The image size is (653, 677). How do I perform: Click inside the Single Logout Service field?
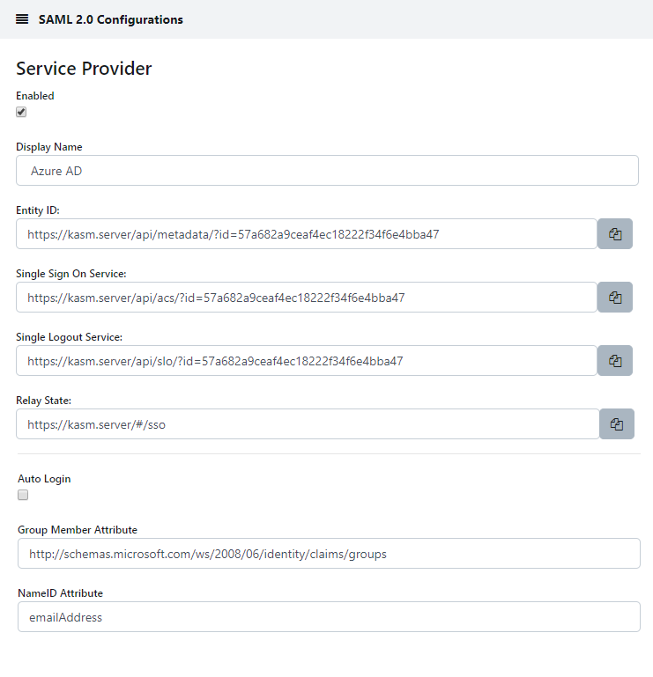(x=306, y=361)
